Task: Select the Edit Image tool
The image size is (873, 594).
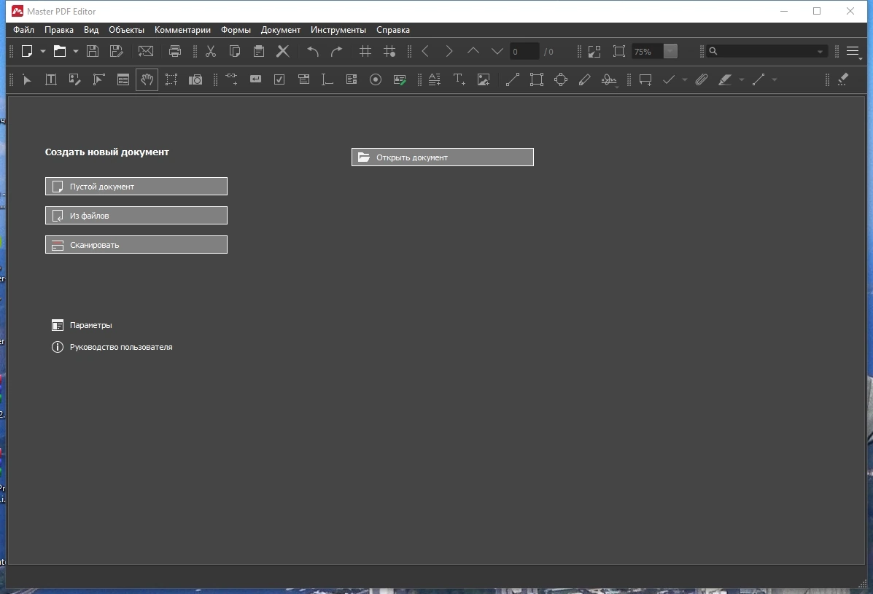Action: (74, 79)
